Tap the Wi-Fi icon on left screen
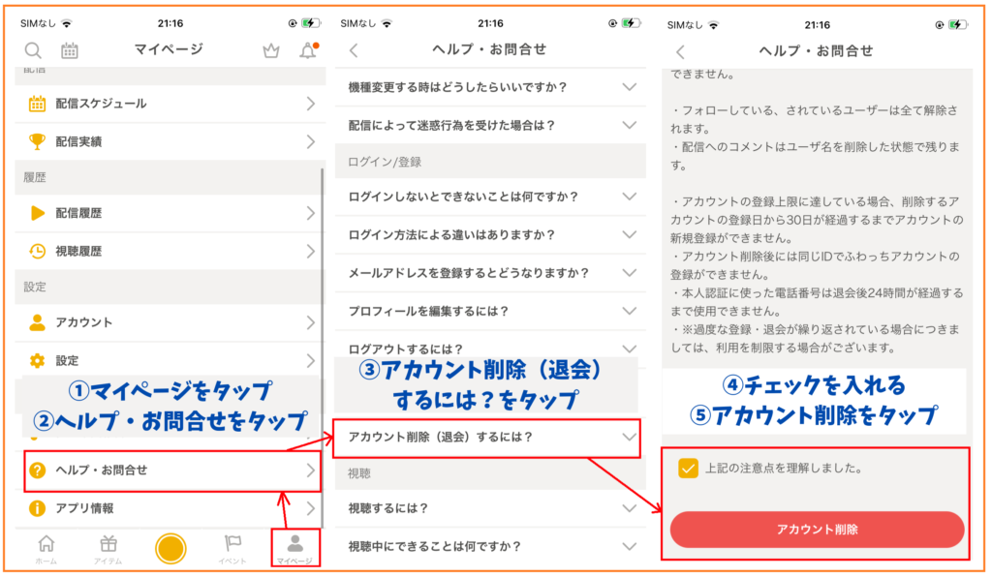 click(67, 23)
